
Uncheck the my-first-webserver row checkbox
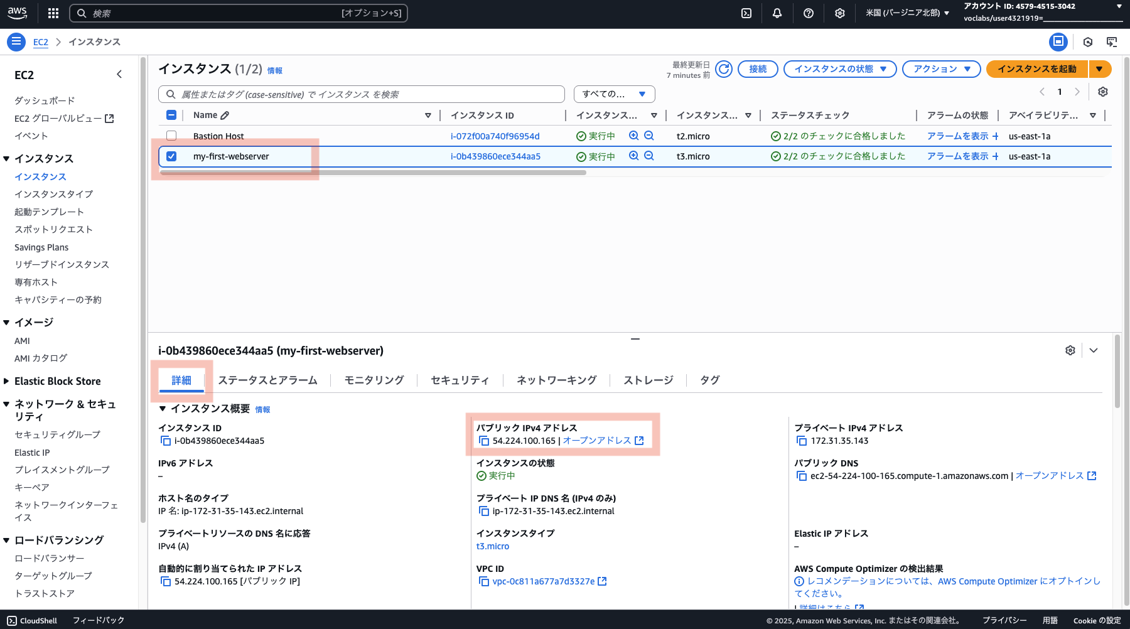[x=171, y=156]
